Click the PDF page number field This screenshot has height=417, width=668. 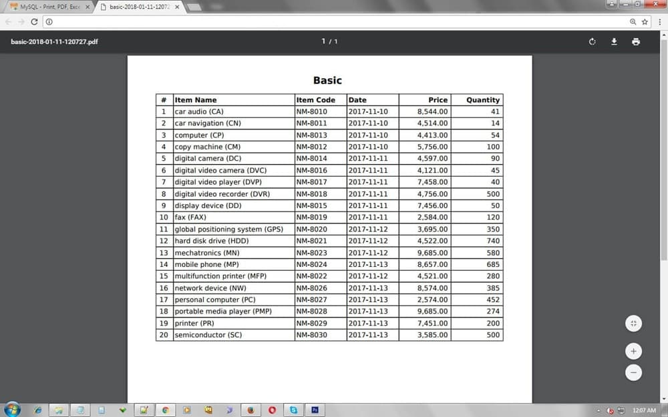[x=324, y=41]
